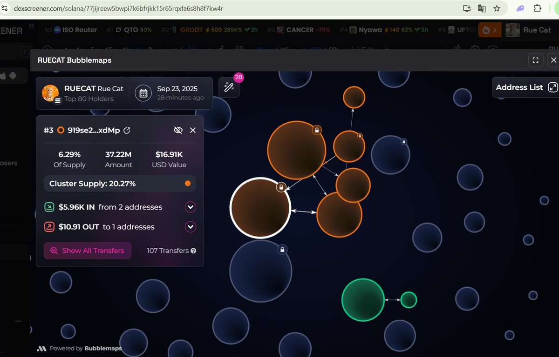559x357 pixels.
Task: Focus the dexscreener URL address bar
Action: click(x=233, y=8)
